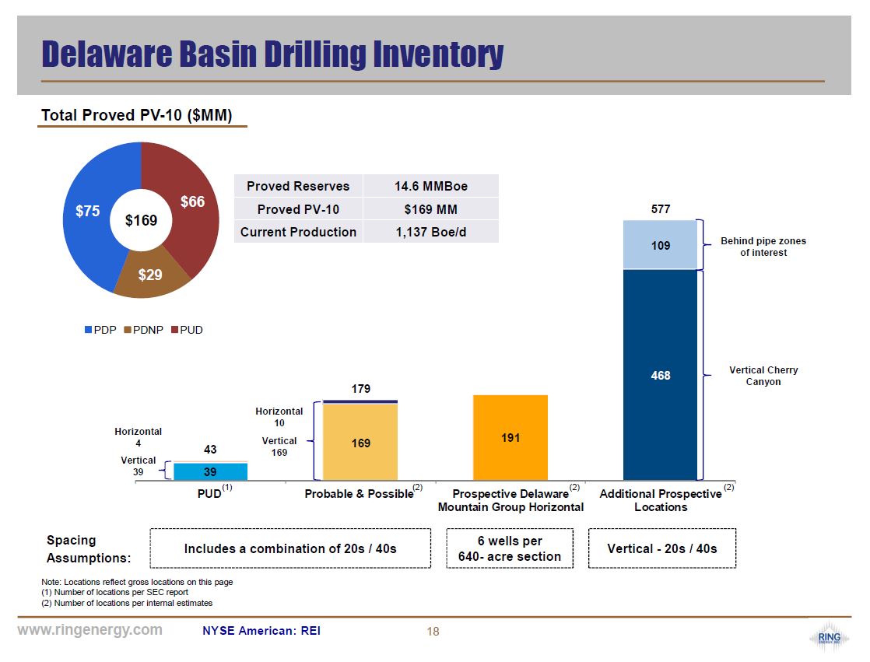Click the NYSE American: REI footer text
This screenshot has height=662, width=870.
click(261, 630)
